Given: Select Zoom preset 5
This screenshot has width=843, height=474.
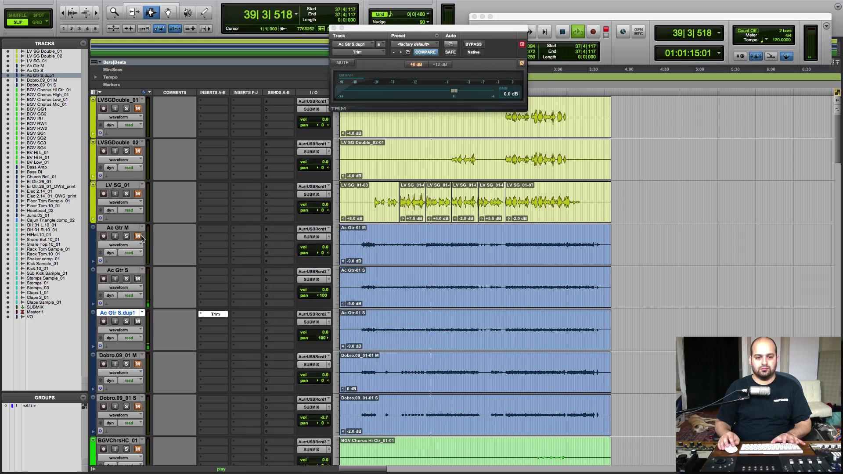Looking at the screenshot, I should (x=95, y=29).
